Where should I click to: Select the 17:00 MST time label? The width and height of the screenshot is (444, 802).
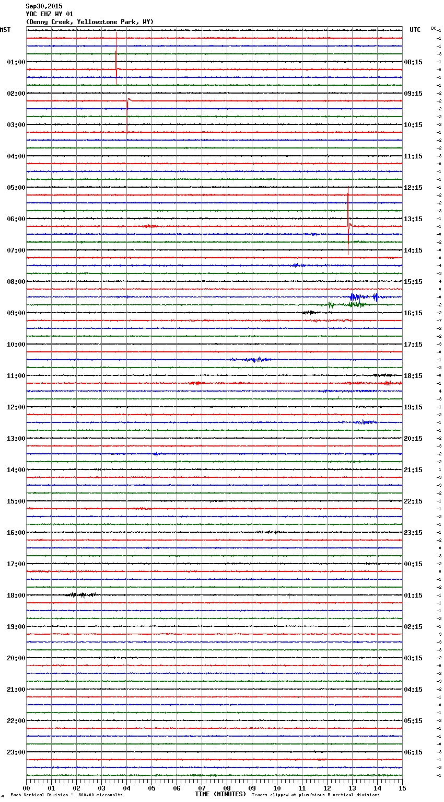(16, 564)
